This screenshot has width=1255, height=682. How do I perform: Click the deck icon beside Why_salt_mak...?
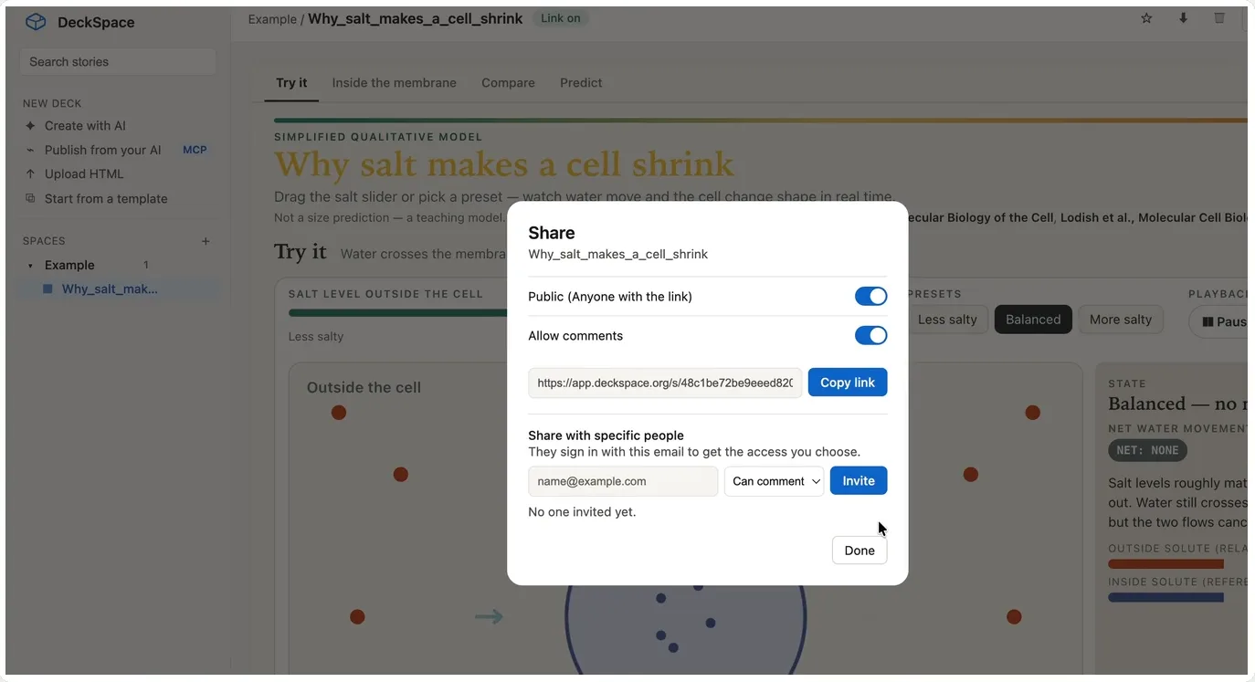tap(48, 289)
